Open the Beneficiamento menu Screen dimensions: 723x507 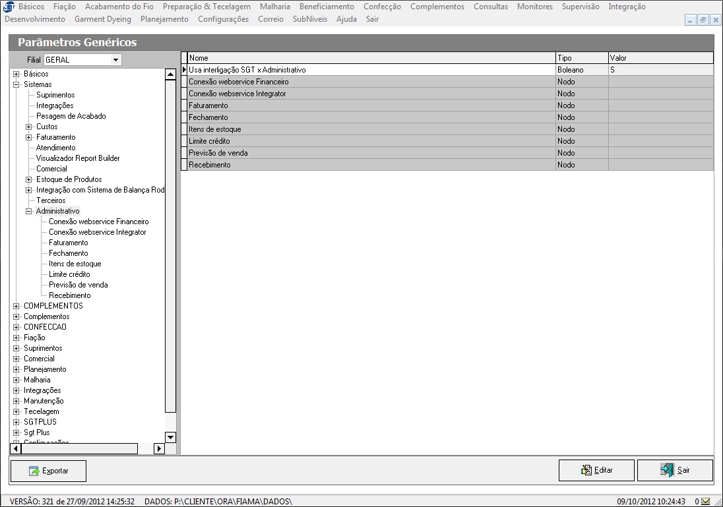327,7
